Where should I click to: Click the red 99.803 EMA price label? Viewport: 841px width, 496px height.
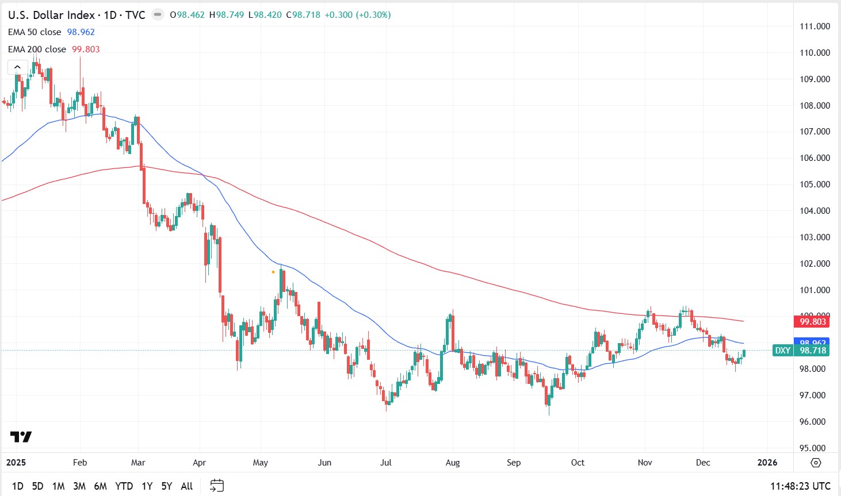(812, 322)
